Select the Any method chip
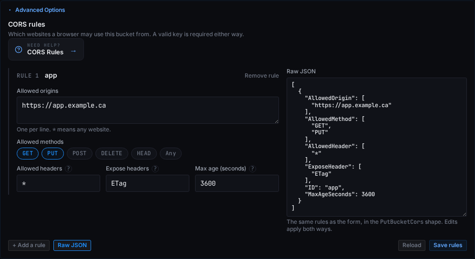 pos(171,153)
